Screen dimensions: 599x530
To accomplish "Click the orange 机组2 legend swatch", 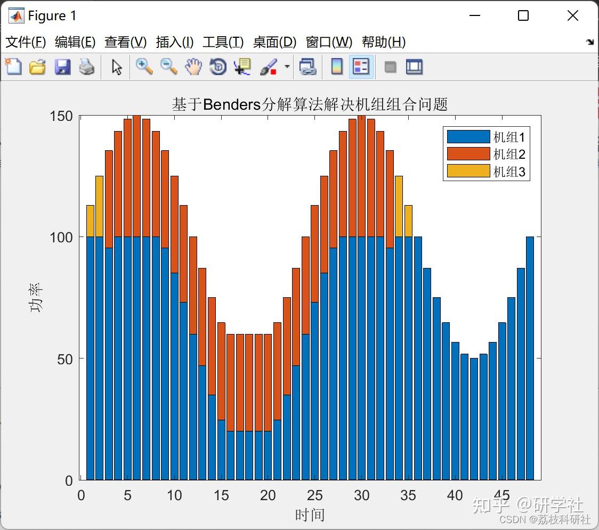I will pos(468,153).
